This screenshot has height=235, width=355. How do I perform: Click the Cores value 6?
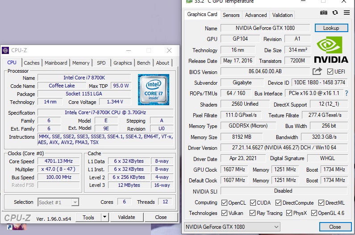(x=124, y=202)
